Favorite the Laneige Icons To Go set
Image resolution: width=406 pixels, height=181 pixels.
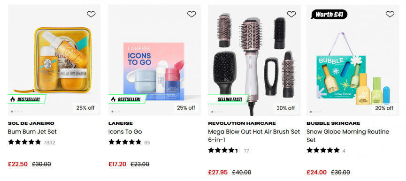click(x=192, y=14)
